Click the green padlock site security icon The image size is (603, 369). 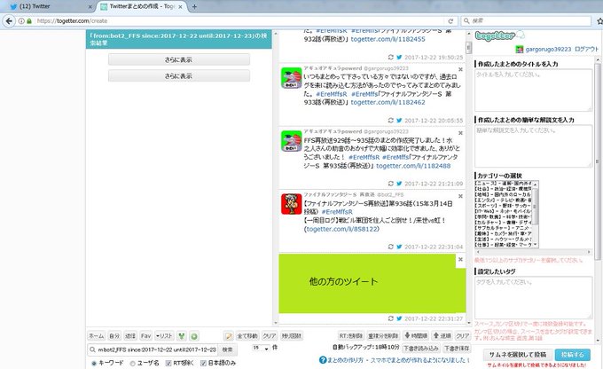pyautogui.click(x=29, y=21)
